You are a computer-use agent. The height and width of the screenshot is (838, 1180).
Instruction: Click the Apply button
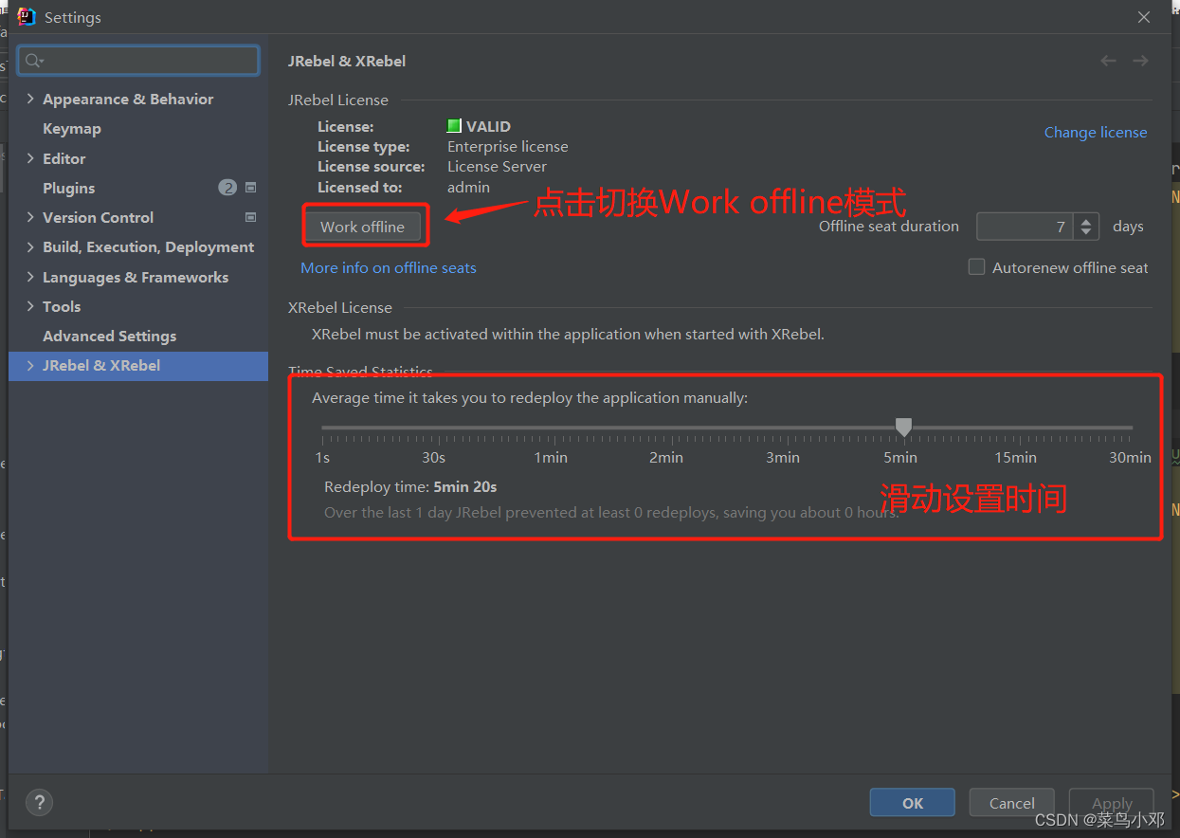coord(1112,803)
